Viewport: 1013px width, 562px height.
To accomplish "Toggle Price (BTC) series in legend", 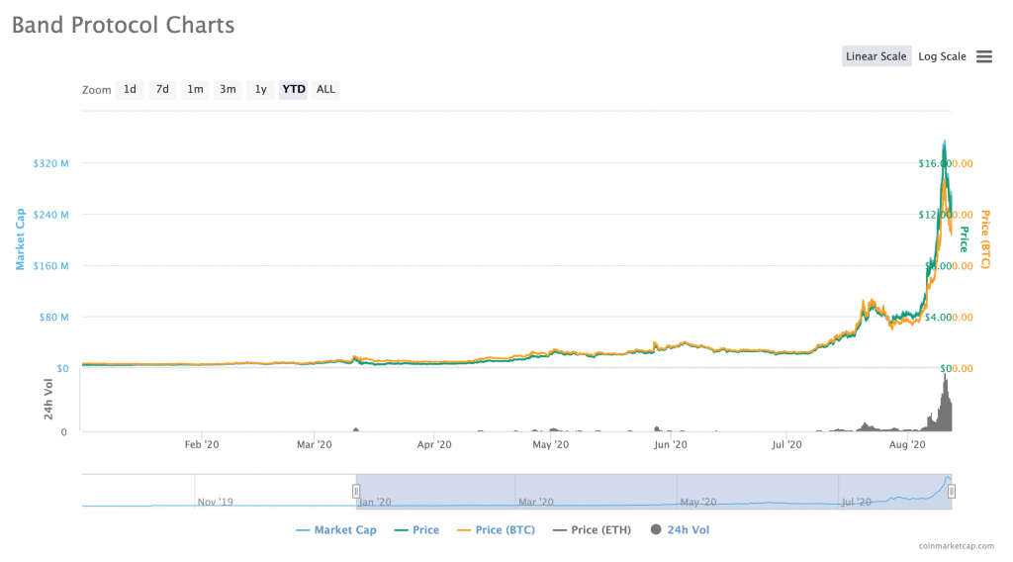I will (495, 530).
